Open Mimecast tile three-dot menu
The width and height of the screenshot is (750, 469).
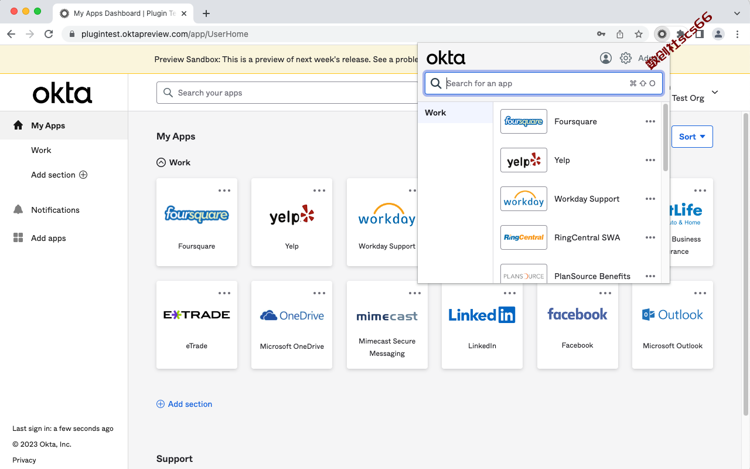pos(415,293)
